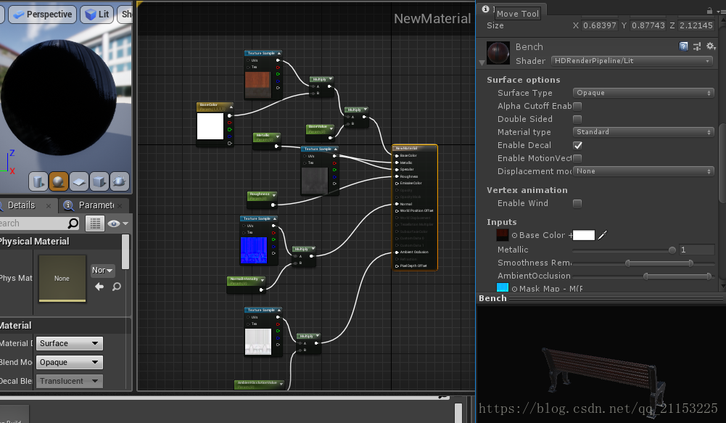The width and height of the screenshot is (726, 423).
Task: Adjust the Metallic slider handle
Action: coord(672,250)
